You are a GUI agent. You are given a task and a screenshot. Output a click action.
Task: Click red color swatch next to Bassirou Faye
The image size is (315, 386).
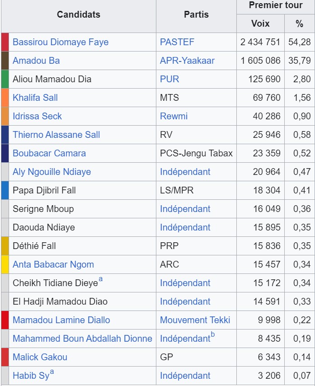click(x=5, y=42)
